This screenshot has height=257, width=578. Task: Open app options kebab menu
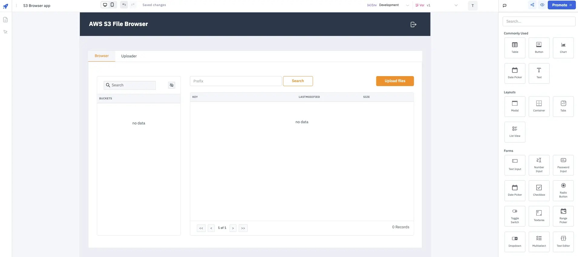click(16, 5)
